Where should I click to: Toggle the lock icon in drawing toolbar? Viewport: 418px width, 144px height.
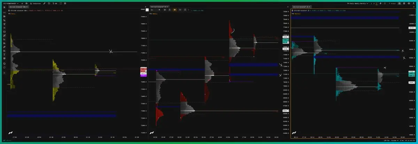tap(170, 10)
